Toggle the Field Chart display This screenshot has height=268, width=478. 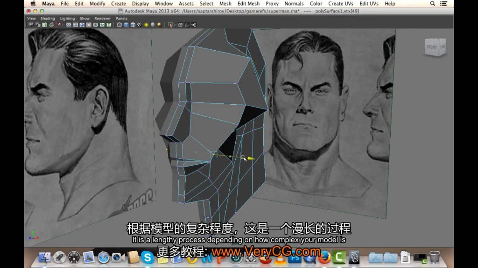click(x=95, y=25)
